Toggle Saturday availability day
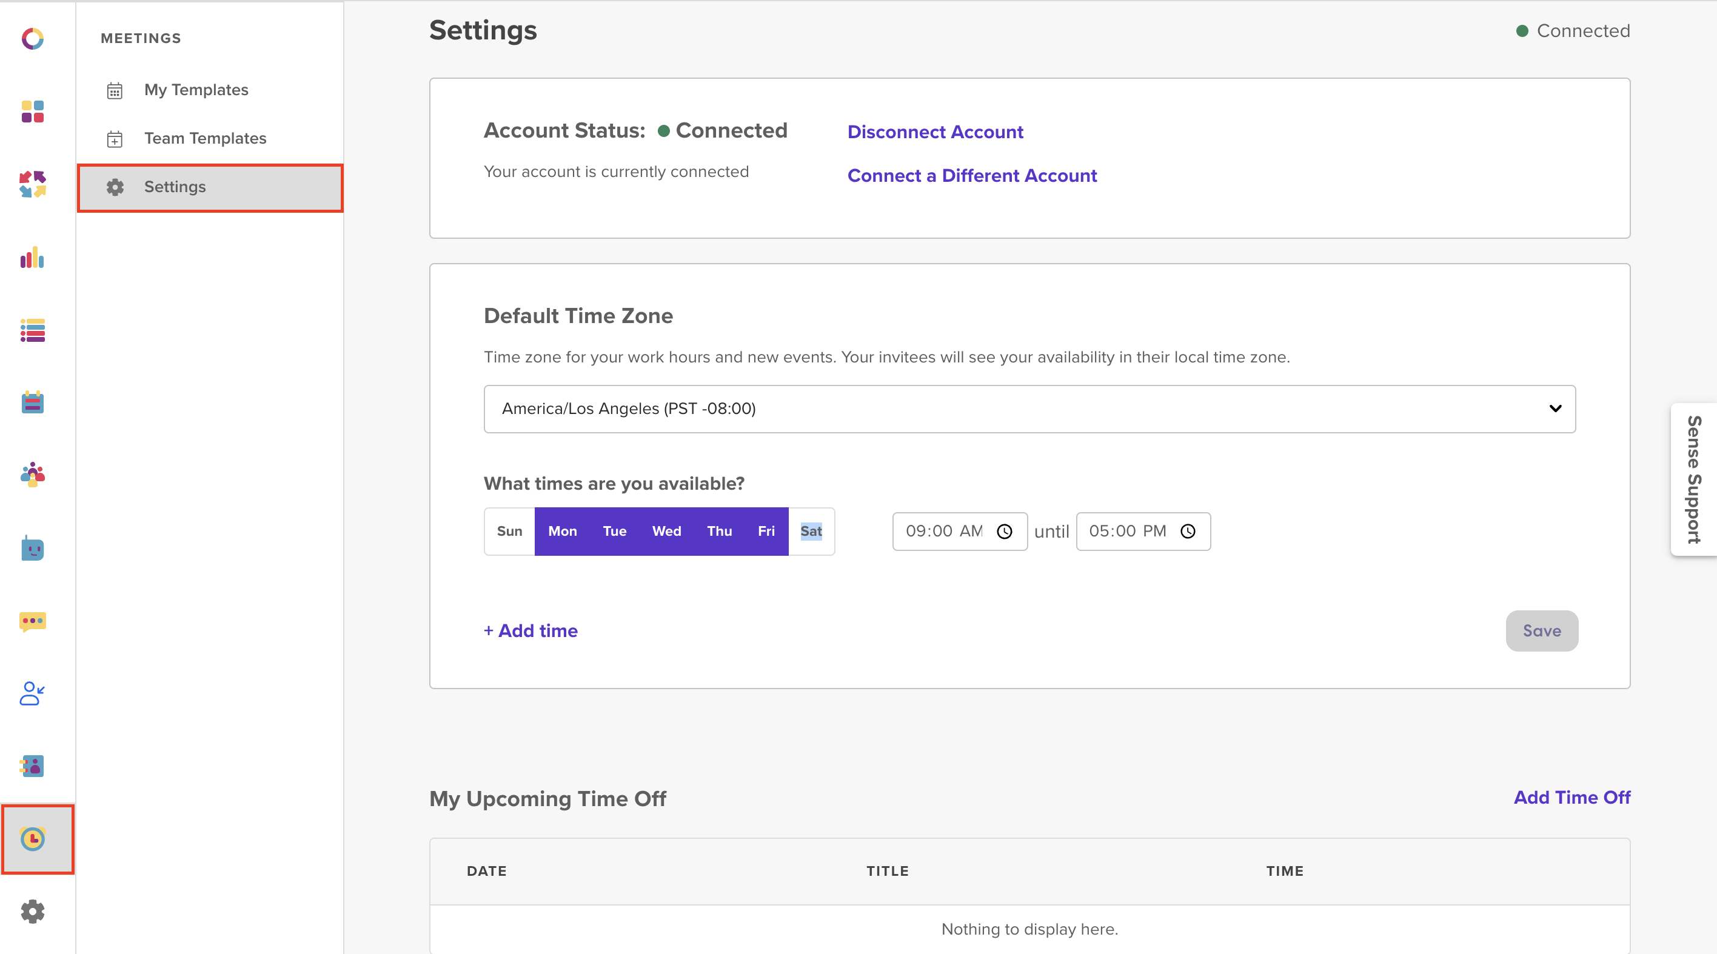The height and width of the screenshot is (954, 1717). click(x=811, y=531)
